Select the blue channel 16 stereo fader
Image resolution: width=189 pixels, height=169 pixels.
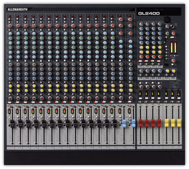[134, 123]
